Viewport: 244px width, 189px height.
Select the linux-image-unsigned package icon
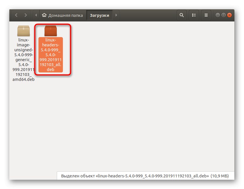(24, 31)
